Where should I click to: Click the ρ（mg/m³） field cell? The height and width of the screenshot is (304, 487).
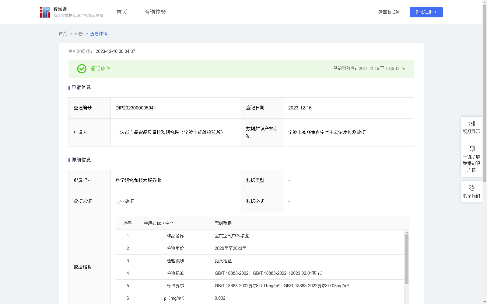pos(176,298)
